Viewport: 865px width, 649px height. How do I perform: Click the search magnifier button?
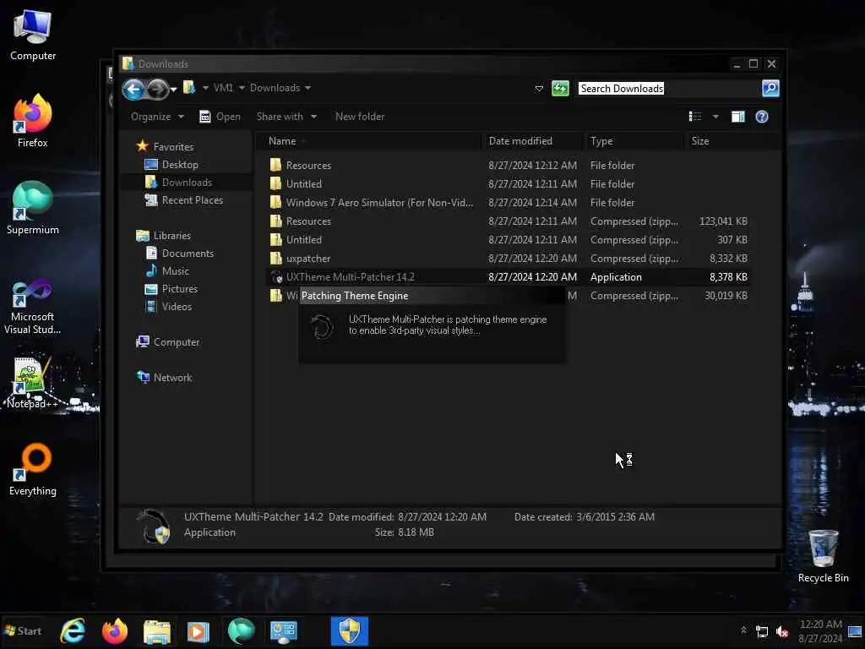(x=770, y=88)
